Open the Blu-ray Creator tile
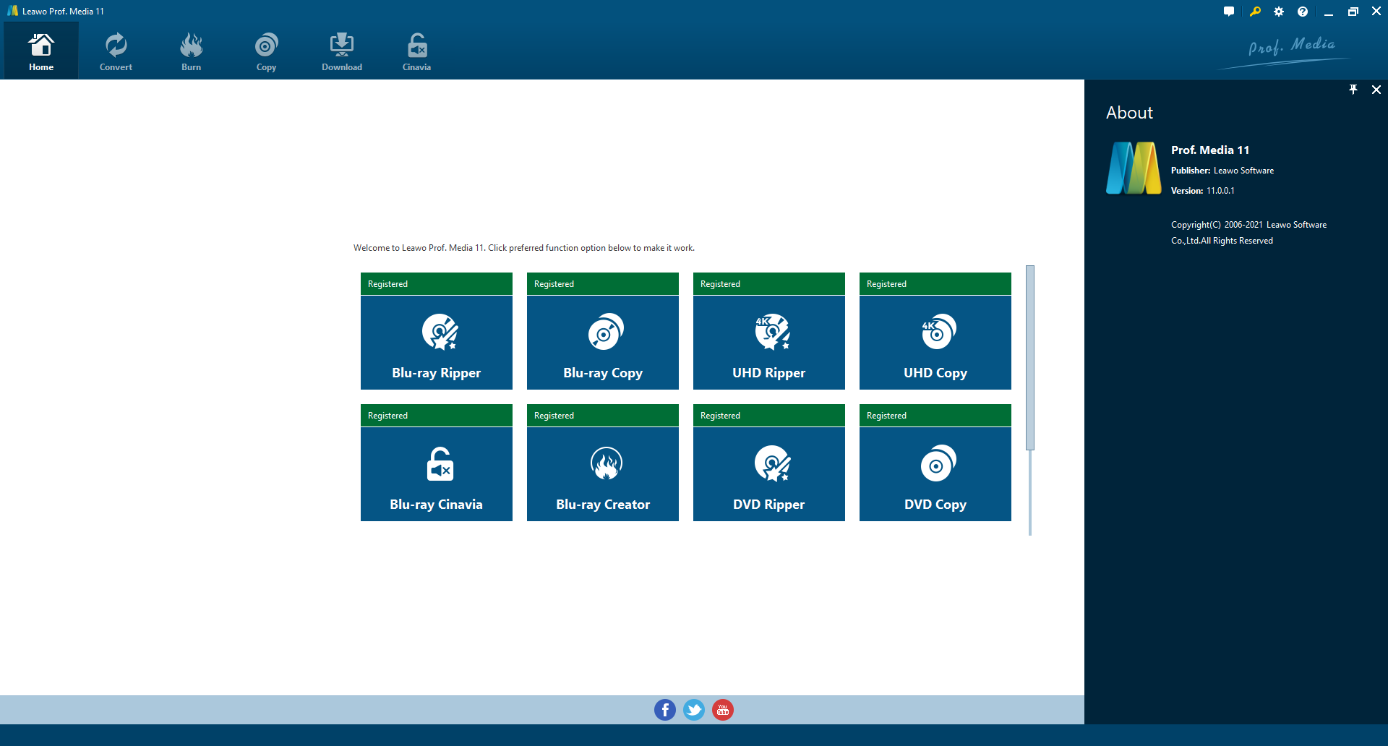This screenshot has width=1388, height=746. 603,474
